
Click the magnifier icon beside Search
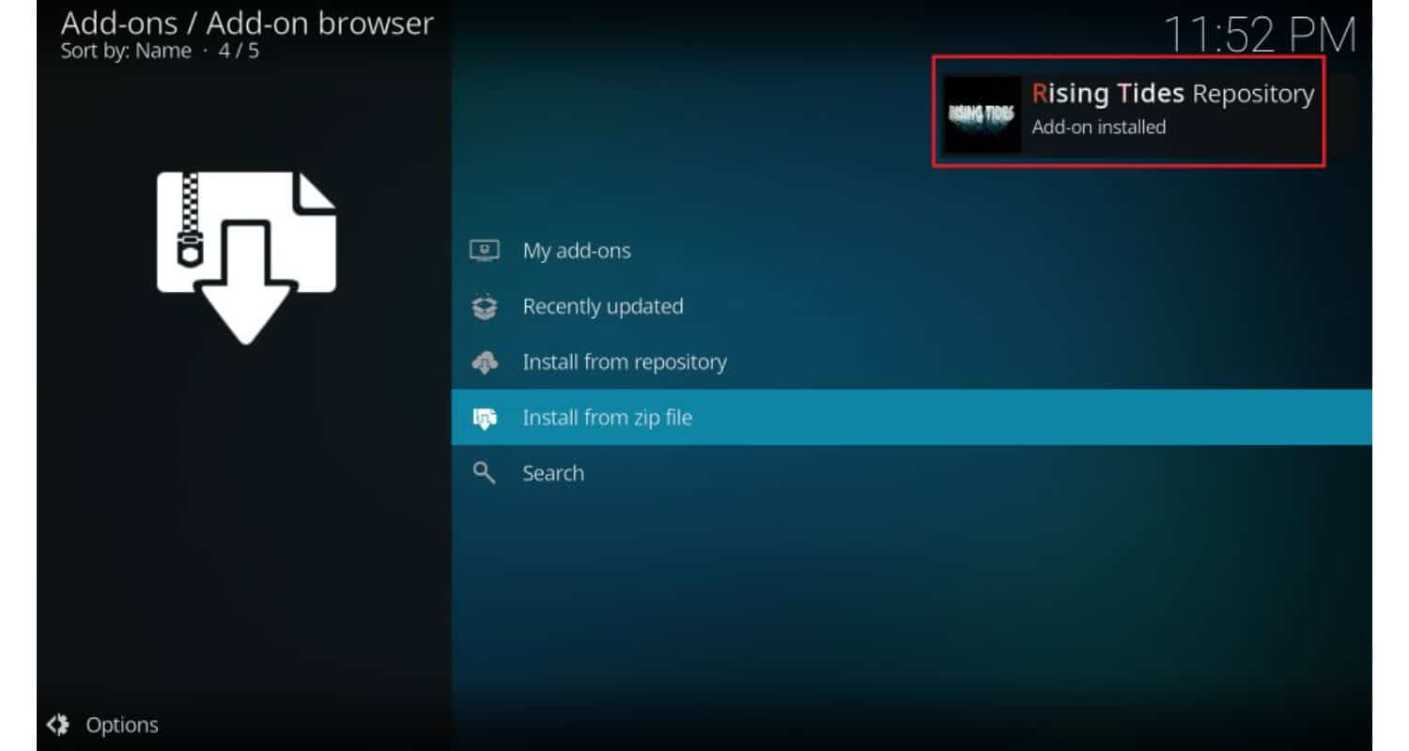pyautogui.click(x=484, y=473)
